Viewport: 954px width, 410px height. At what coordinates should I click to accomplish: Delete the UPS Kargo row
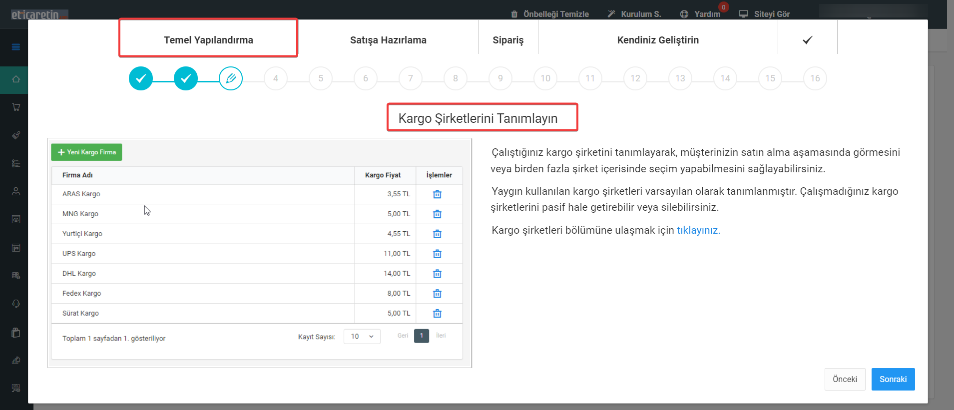437,254
